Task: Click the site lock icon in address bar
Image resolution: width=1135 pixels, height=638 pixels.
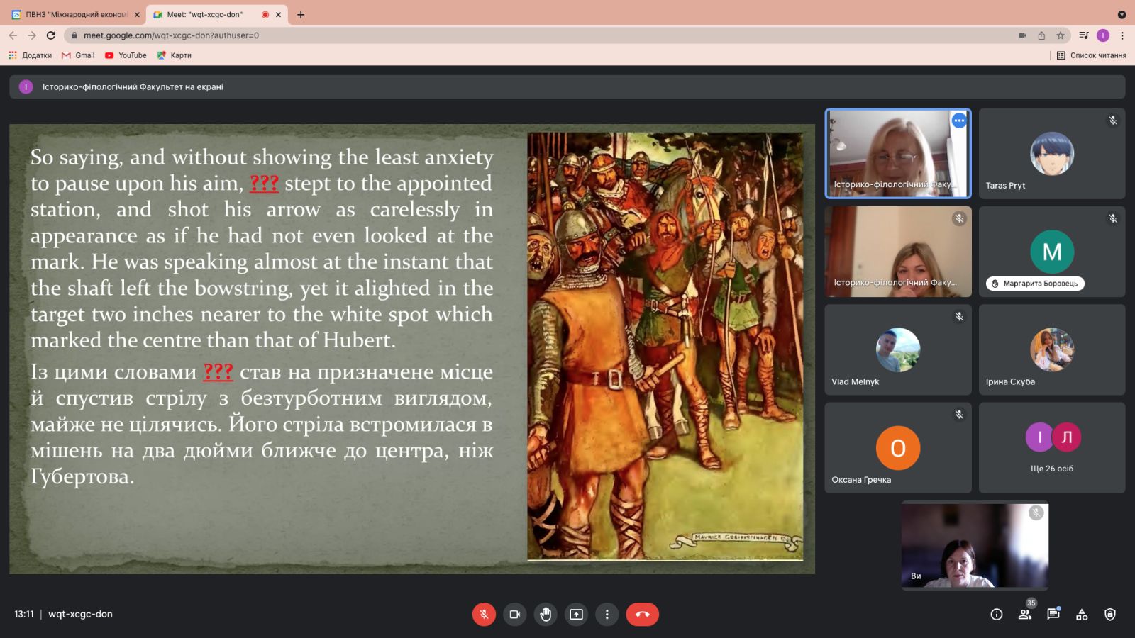Action: coord(74,35)
